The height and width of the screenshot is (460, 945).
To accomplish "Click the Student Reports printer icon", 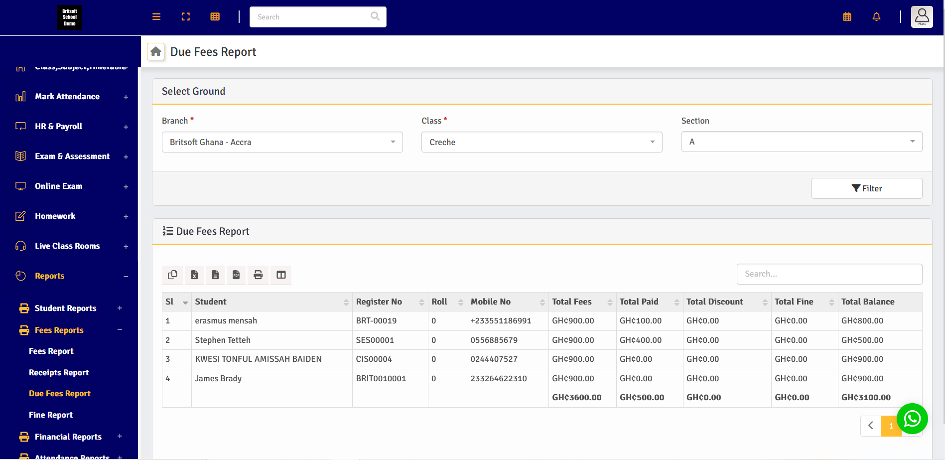I will click(24, 308).
